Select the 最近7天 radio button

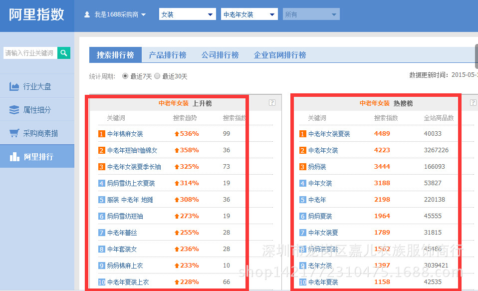click(x=125, y=76)
